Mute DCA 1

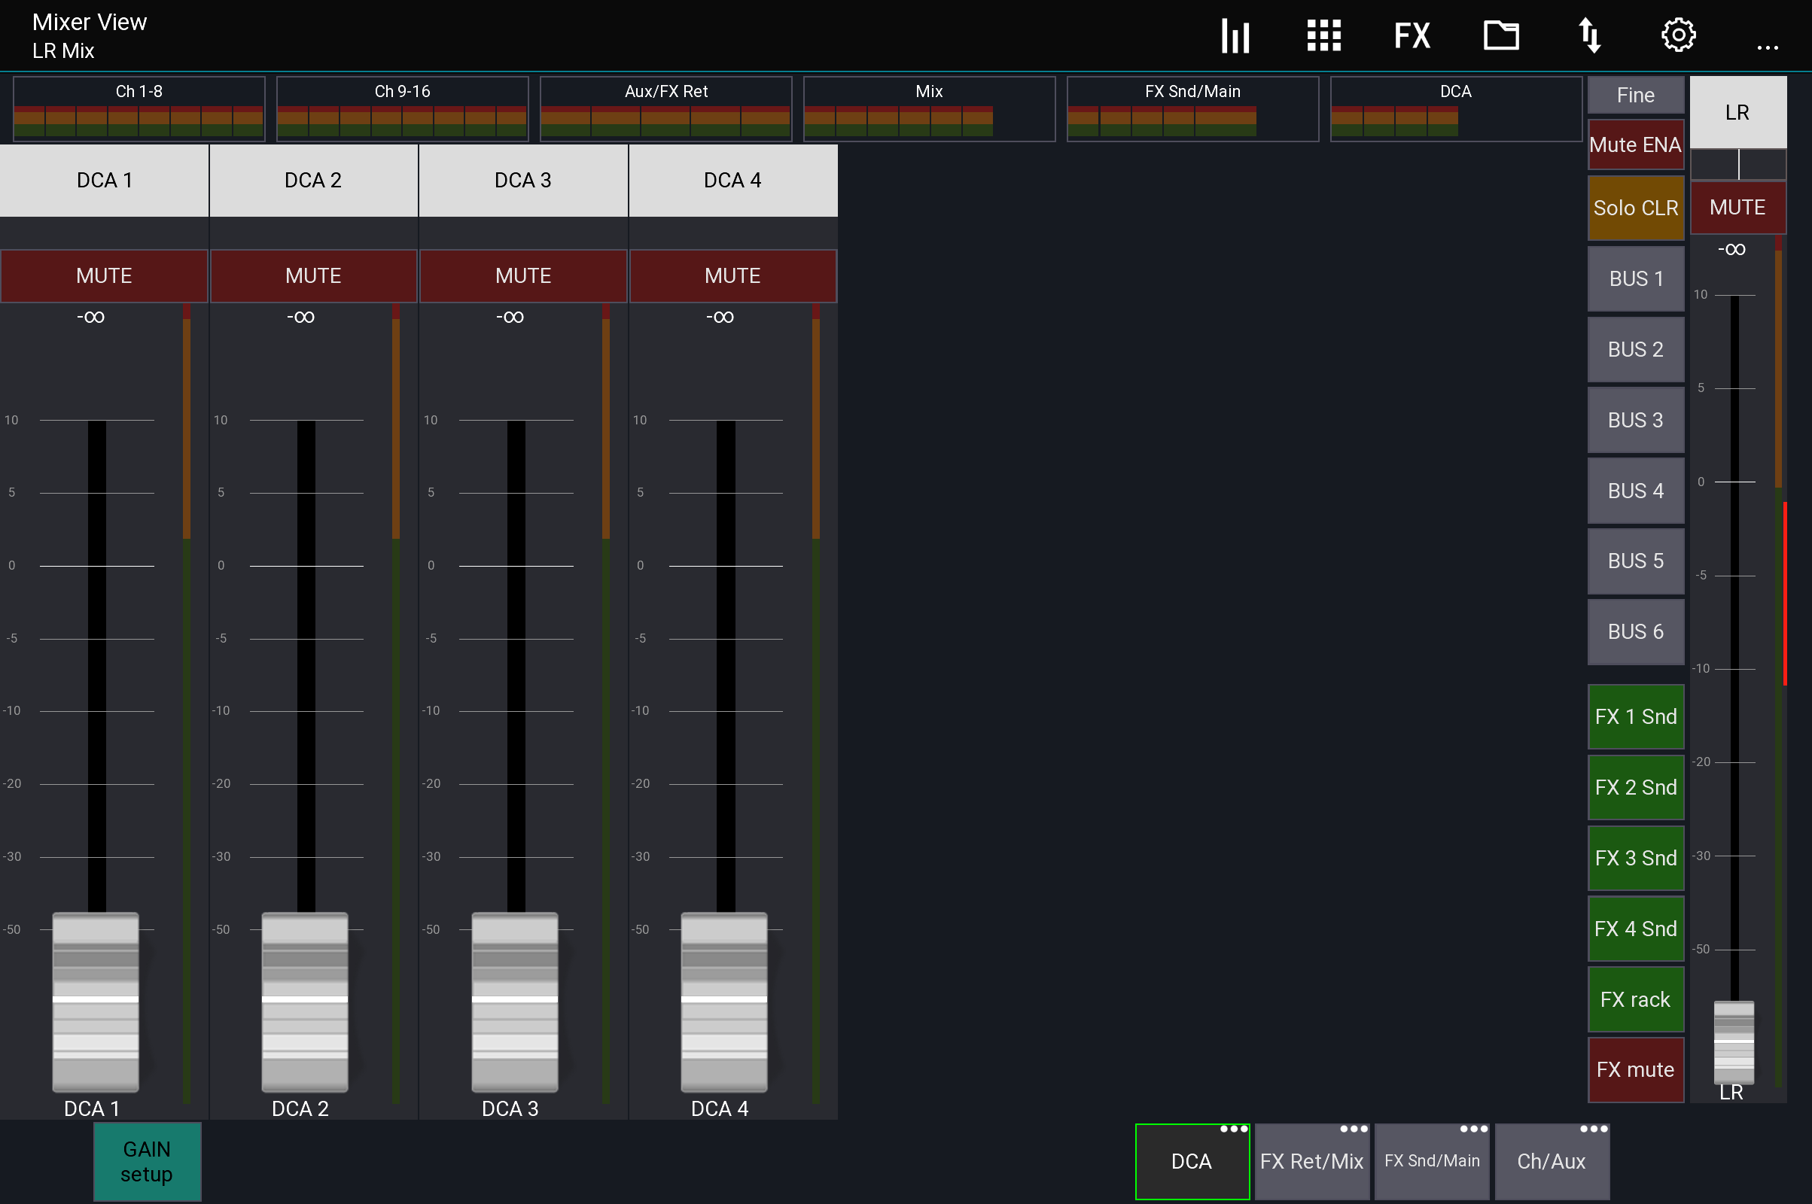point(104,275)
